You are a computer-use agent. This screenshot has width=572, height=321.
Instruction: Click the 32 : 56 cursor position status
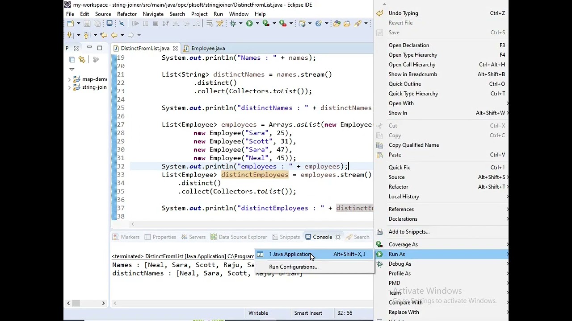click(x=345, y=313)
